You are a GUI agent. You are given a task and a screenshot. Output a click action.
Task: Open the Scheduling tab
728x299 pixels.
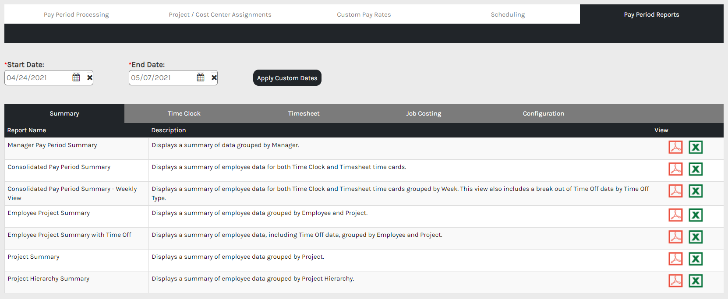(508, 14)
